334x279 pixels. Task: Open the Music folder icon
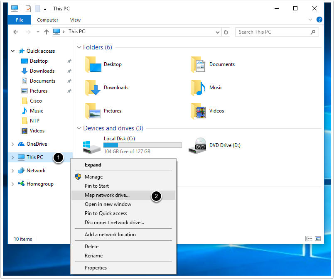pyautogui.click(x=198, y=88)
